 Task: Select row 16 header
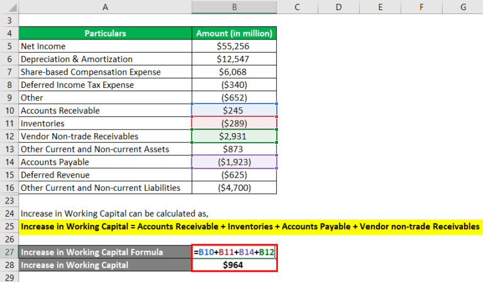pos(9,188)
